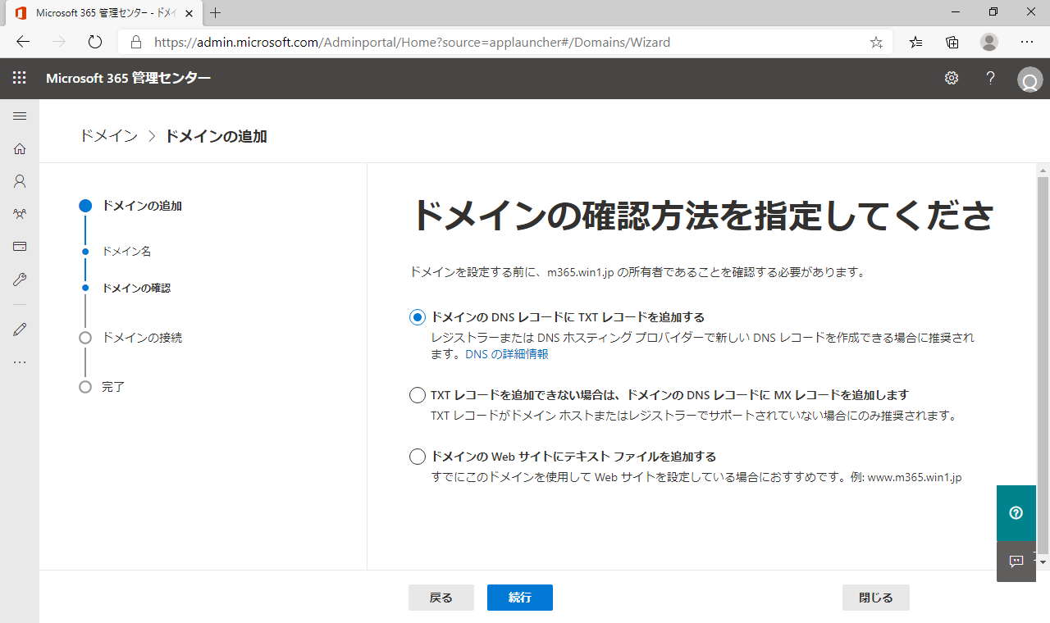Go to Home in sidebar
1050x623 pixels.
coord(20,148)
